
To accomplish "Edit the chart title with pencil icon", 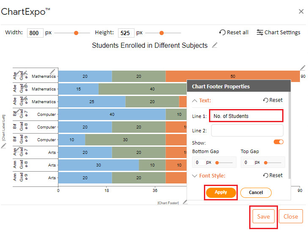I will click(214, 45).
